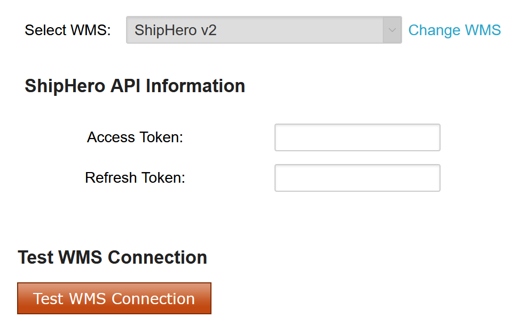
Task: Click the "Refresh Token:" label text
Action: pos(135,177)
